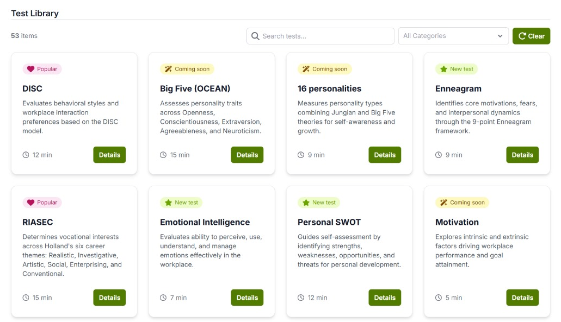Screen dimensions: 561x322
Task: Click the magnifier icon in search box
Action: tap(255, 36)
